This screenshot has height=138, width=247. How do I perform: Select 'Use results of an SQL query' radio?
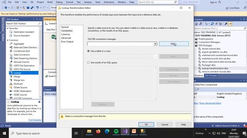click(x=88, y=62)
